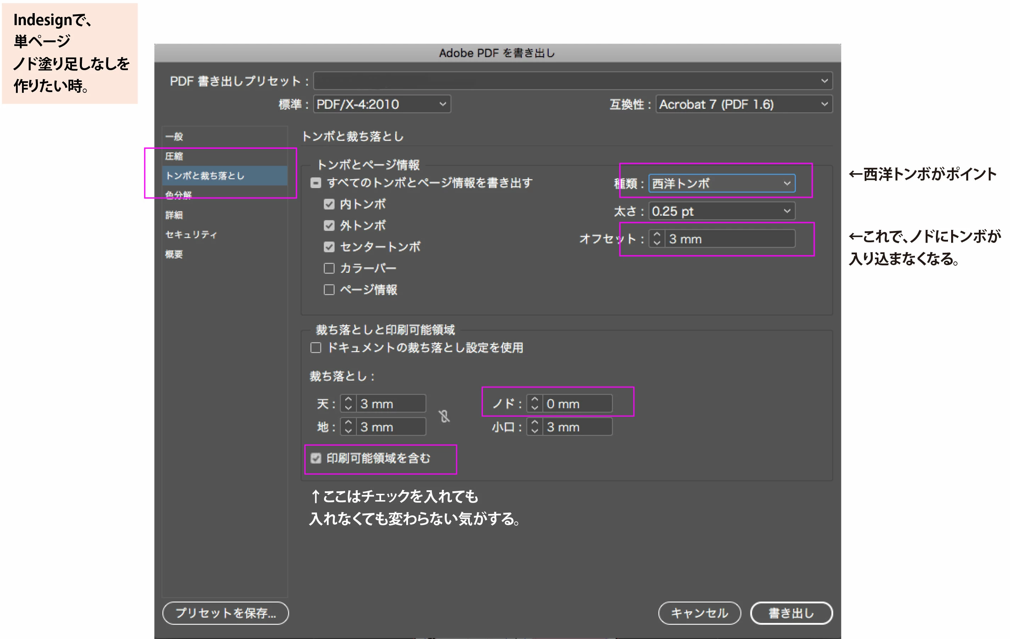Image resolution: width=1010 pixels, height=639 pixels.
Task: Toggle ドキュメントの裁ち落とし設定を使用 checkbox
Action: (316, 348)
